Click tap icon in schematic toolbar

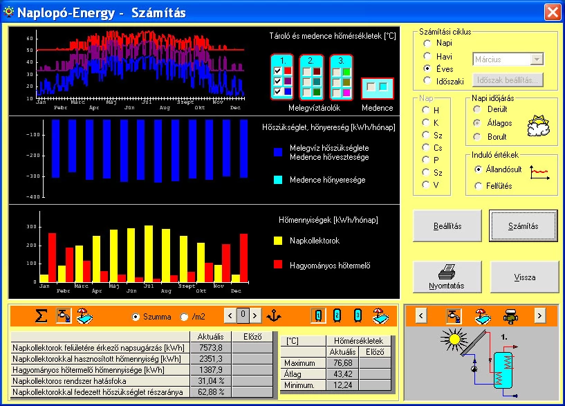coord(454,316)
